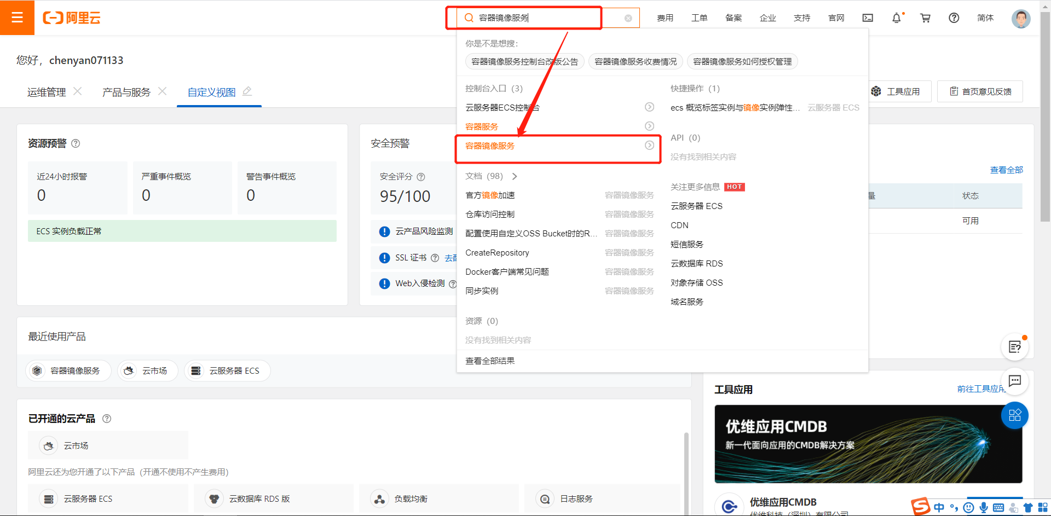Open the notifications bell

point(896,18)
